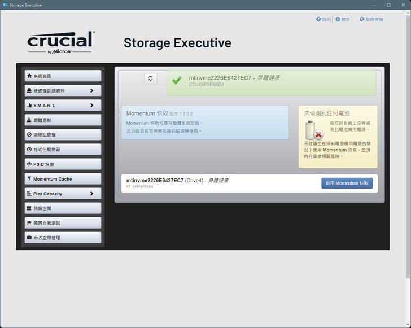
Task: Open the 關於 about info icon
Action: pyautogui.click(x=338, y=19)
